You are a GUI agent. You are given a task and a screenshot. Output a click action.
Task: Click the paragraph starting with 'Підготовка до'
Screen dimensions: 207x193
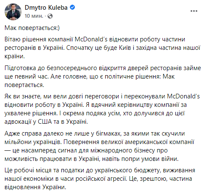click(103, 76)
